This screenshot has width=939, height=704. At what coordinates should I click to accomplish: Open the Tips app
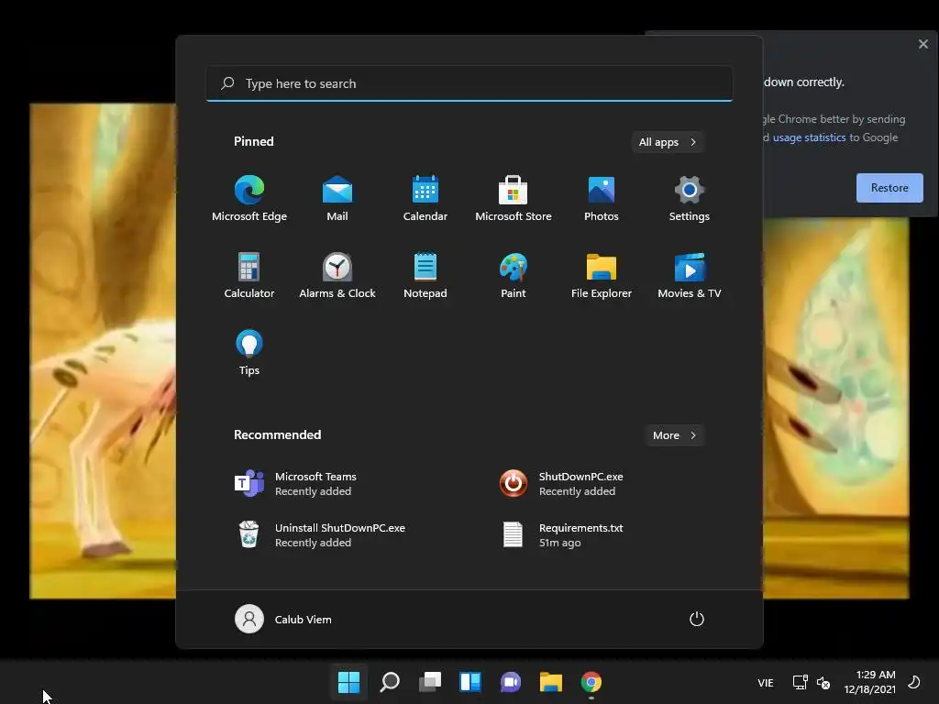[249, 353]
